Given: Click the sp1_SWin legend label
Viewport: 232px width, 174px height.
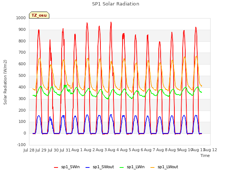Looking at the screenshot, I should (70, 167).
